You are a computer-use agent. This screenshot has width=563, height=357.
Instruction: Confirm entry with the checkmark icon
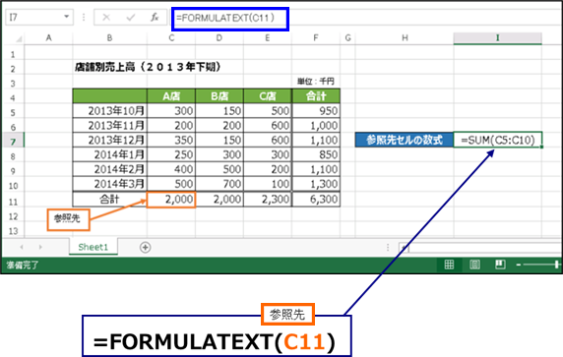[x=131, y=18]
